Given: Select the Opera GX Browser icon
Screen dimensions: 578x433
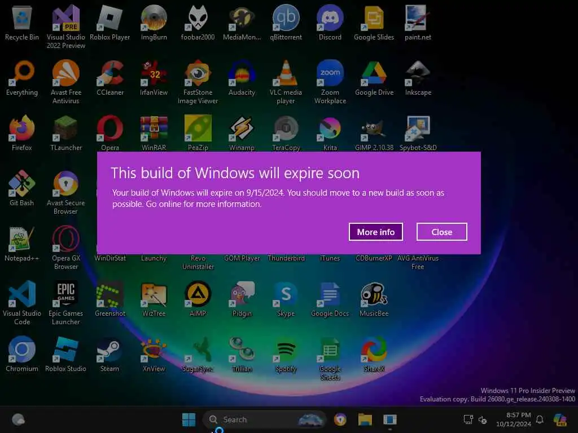Looking at the screenshot, I should coord(66,248).
